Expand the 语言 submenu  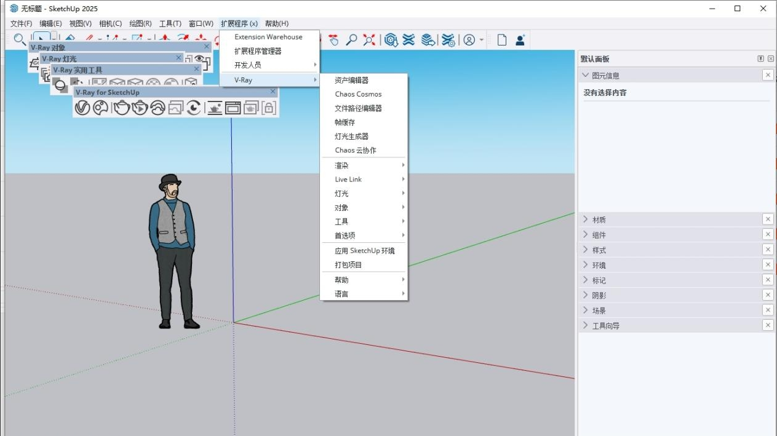364,294
